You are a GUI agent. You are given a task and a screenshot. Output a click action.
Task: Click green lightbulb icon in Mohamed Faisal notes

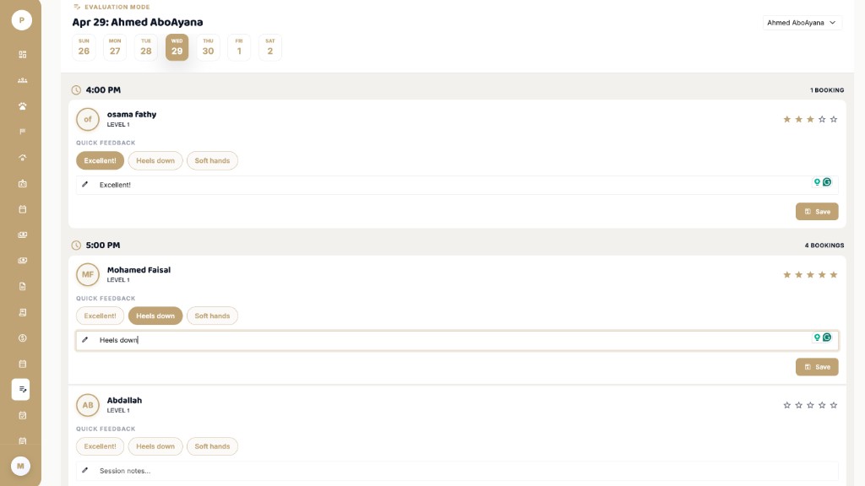click(x=817, y=337)
